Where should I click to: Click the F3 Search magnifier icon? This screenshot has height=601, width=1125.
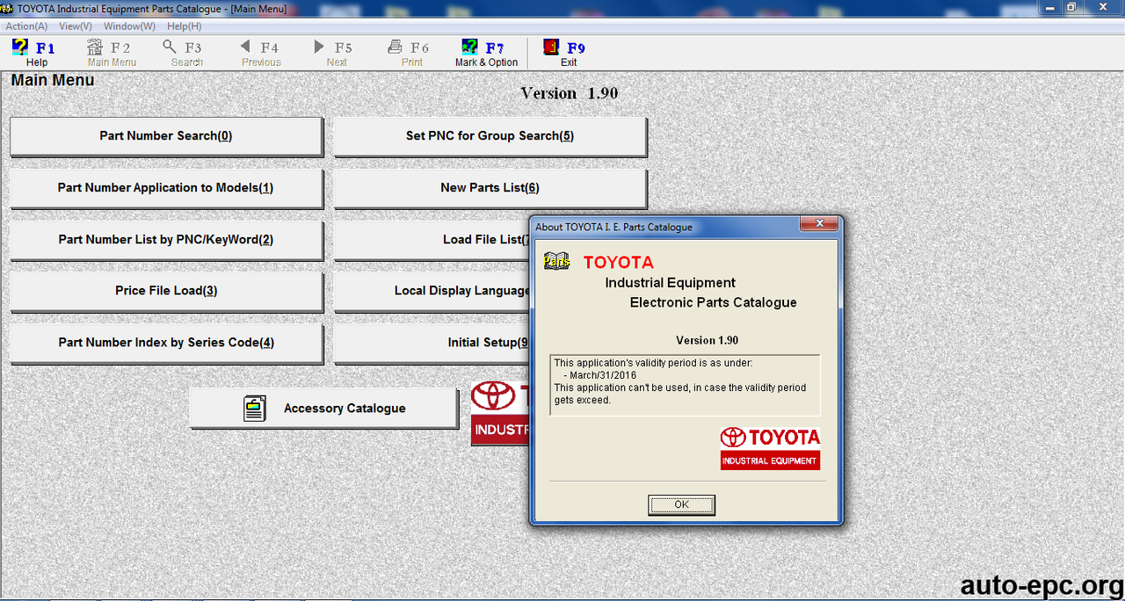pos(170,47)
